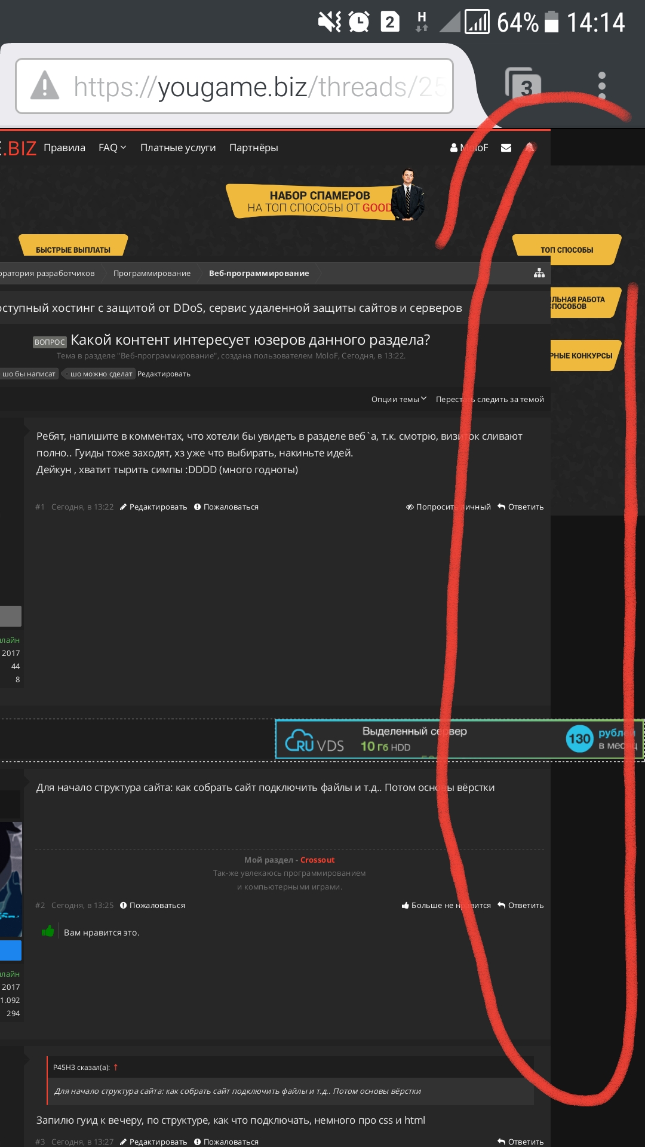This screenshot has width=645, height=1147.
Task: Open Платные услуги menu item
Action: tap(178, 148)
